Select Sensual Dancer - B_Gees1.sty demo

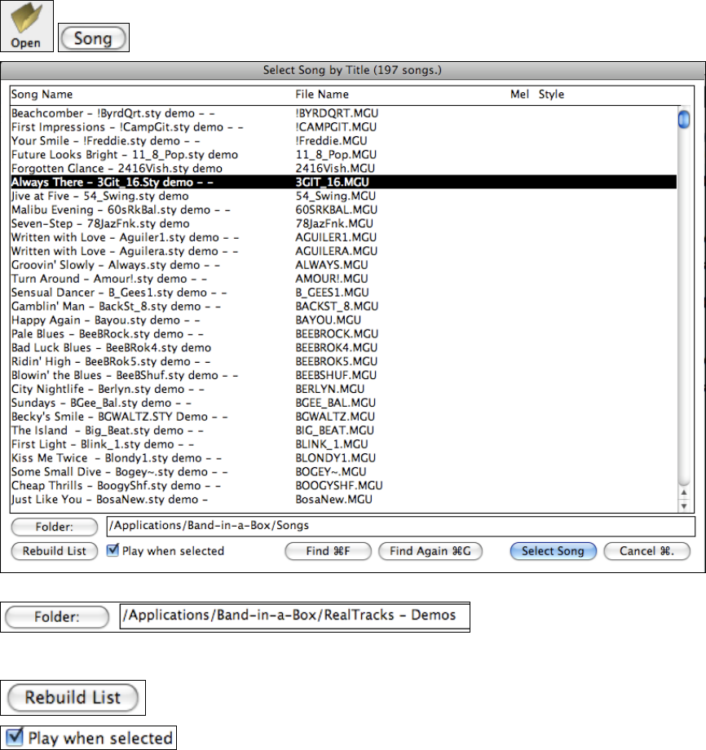pyautogui.click(x=343, y=293)
